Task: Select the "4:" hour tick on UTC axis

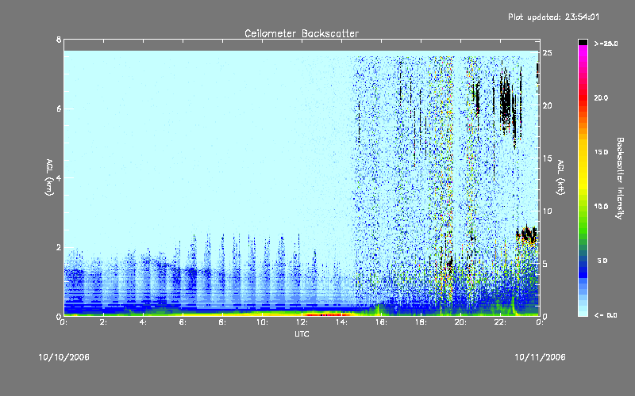Action: (144, 322)
